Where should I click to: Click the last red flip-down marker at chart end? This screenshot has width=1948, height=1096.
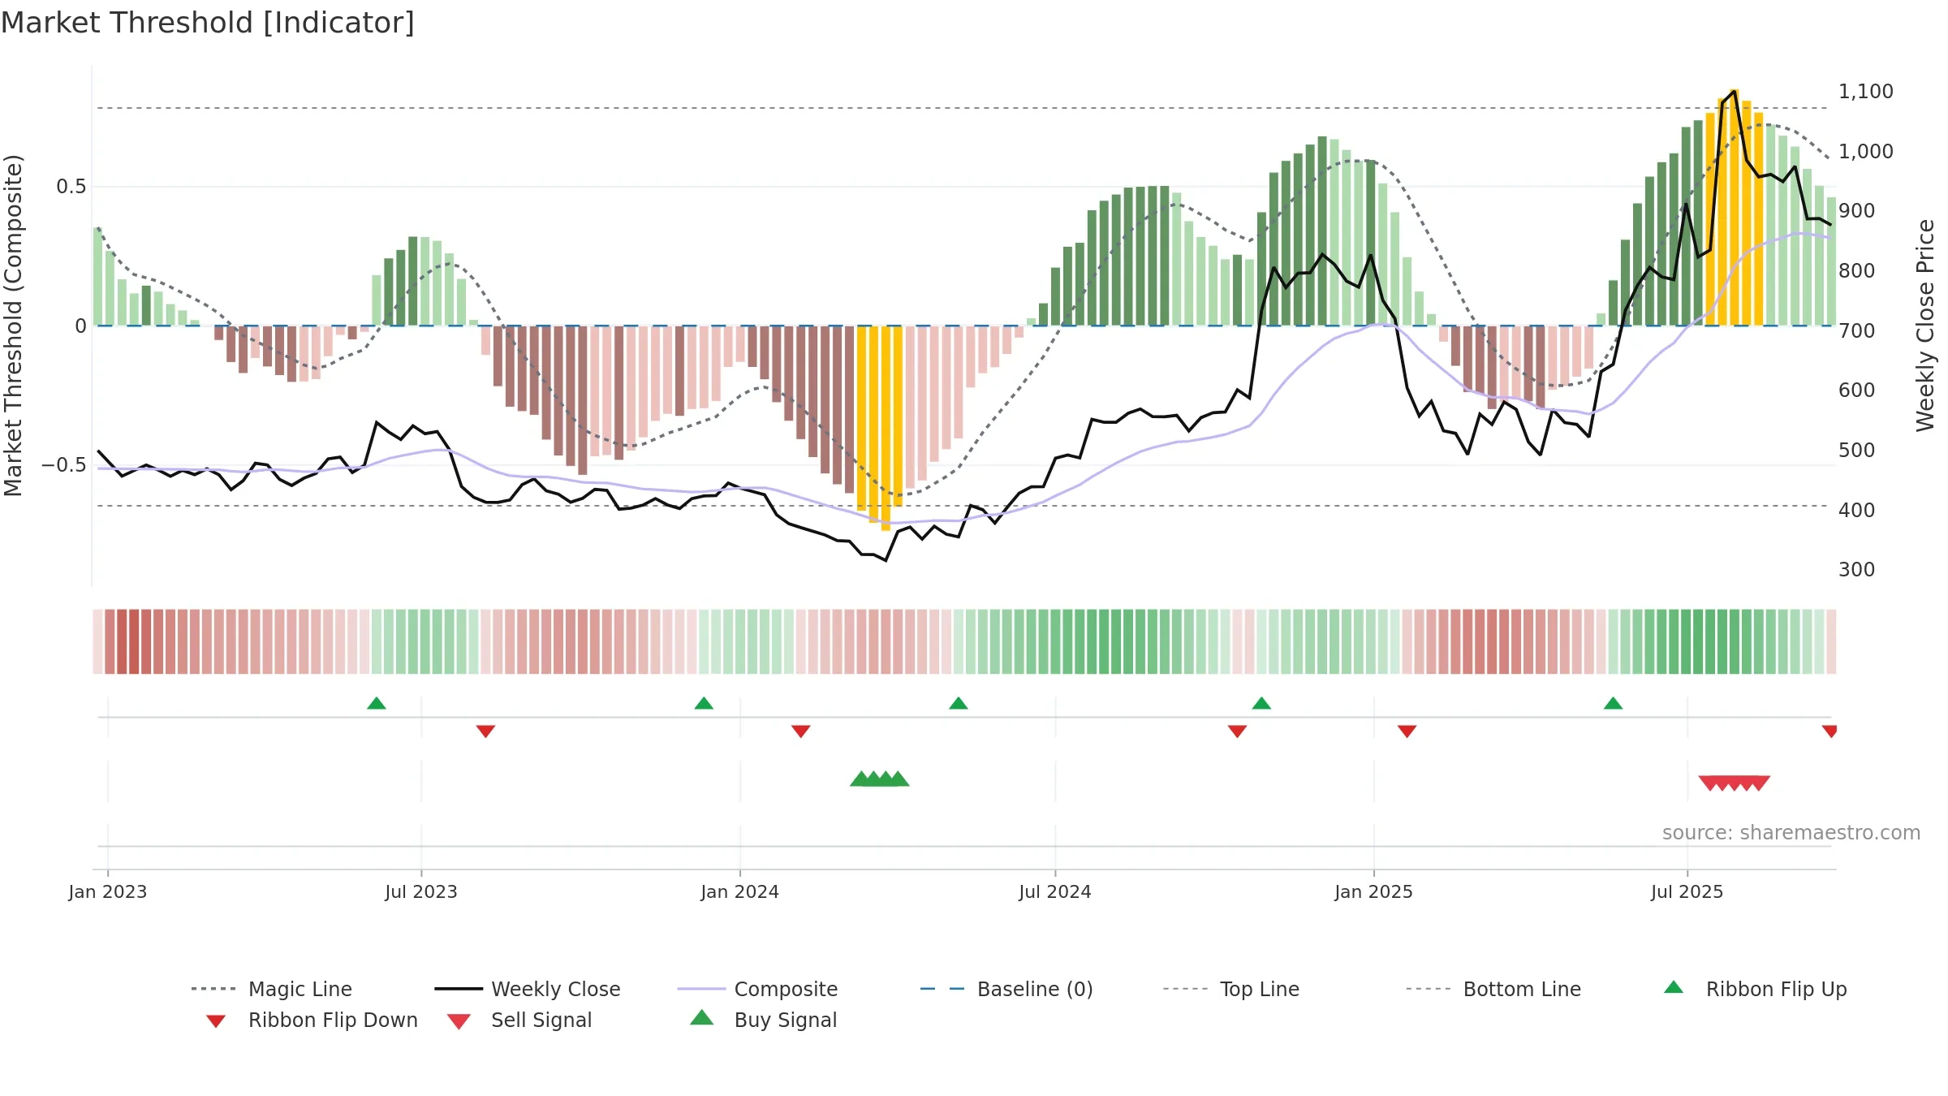pos(1829,731)
